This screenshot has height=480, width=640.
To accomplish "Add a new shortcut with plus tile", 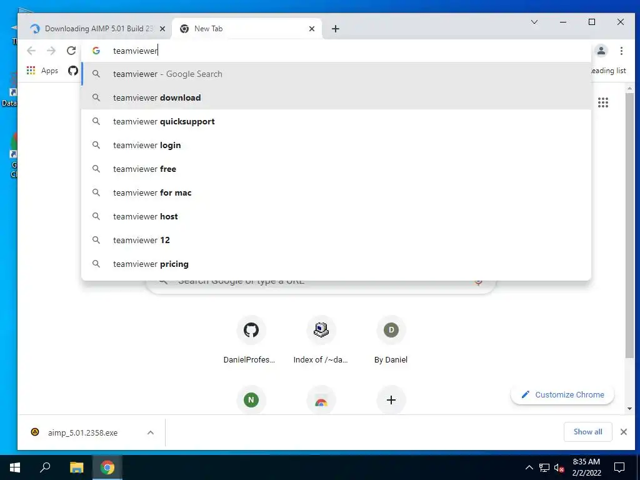I will click(x=391, y=399).
